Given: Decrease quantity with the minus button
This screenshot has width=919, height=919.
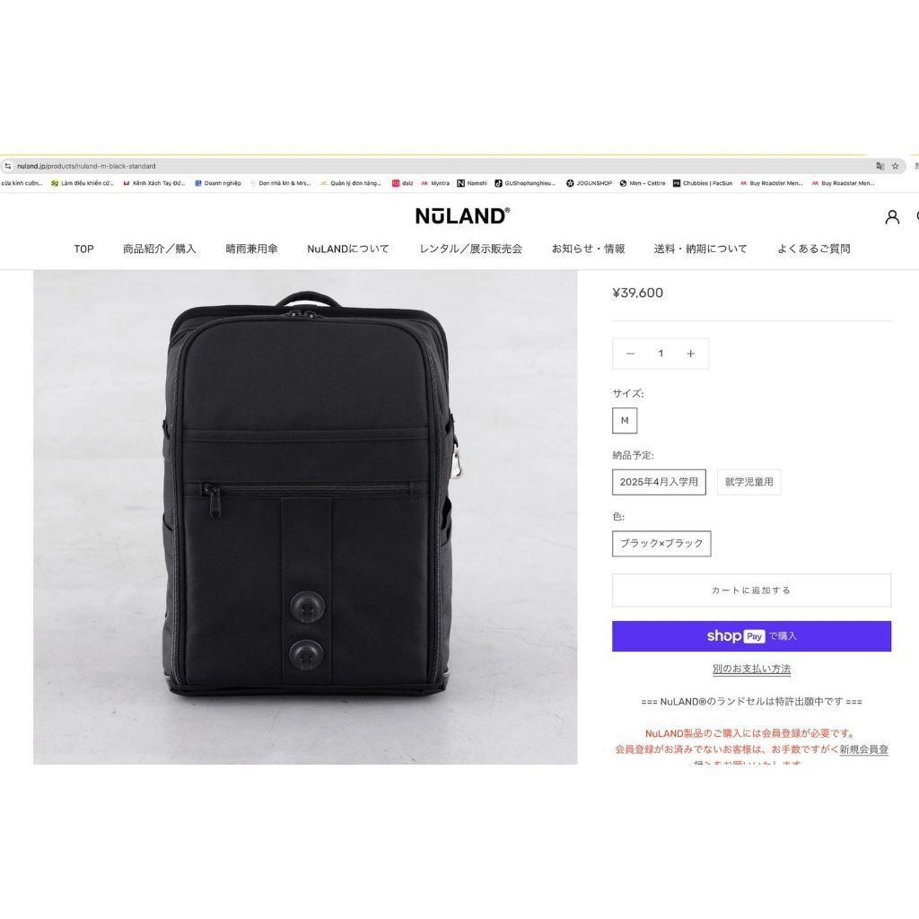Looking at the screenshot, I should coord(631,354).
